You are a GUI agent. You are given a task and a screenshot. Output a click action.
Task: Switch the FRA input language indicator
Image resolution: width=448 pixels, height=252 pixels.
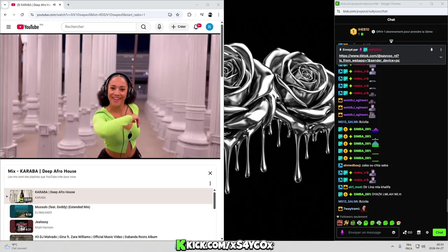pos(409,246)
